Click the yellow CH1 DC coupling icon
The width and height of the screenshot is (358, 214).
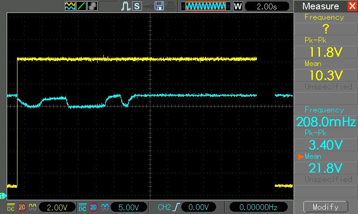point(11,207)
